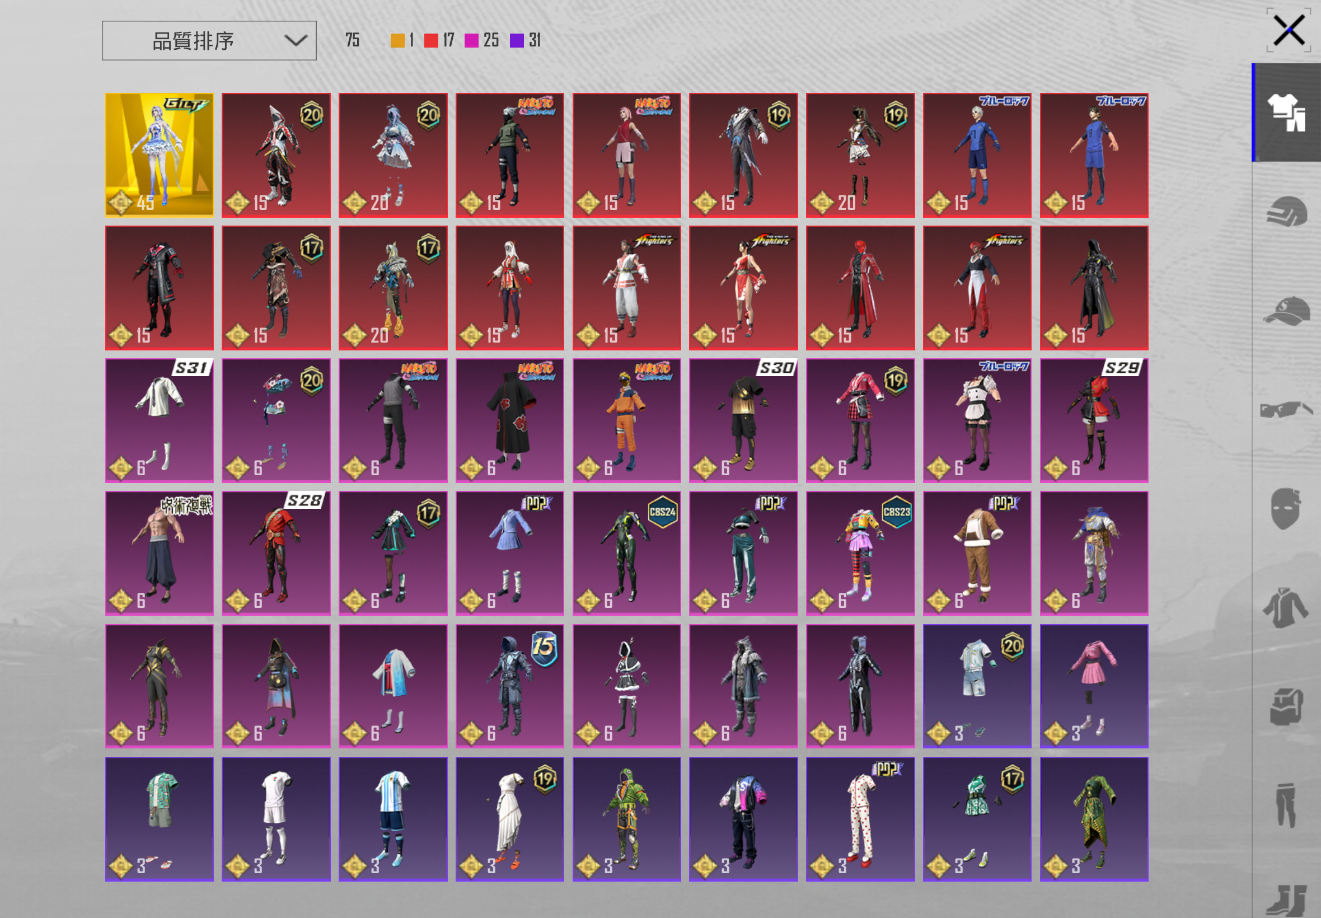Screen dimensions: 1321x918
Task: Choose the fox-mask shrine maiden outfit
Action: coord(509,288)
